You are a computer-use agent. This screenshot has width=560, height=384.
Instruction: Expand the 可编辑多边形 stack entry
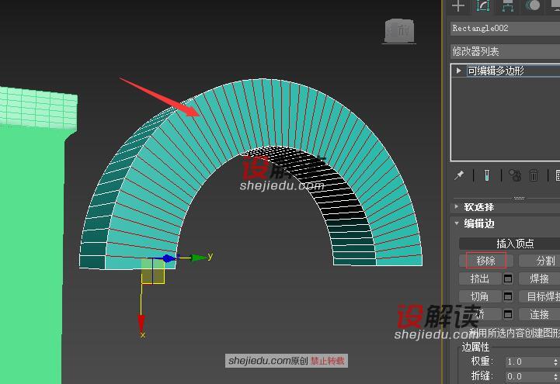(x=459, y=71)
